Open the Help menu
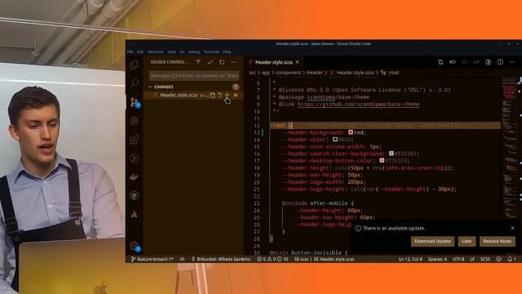 [227, 52]
